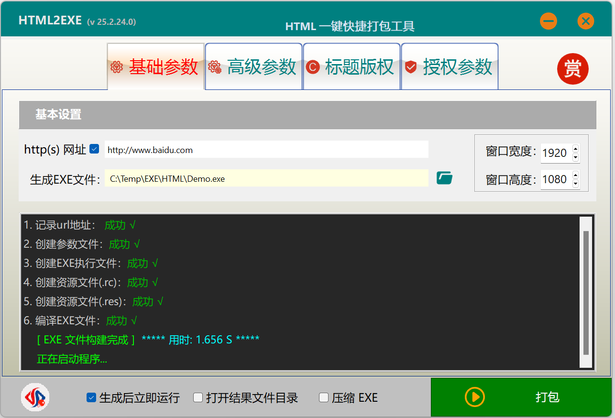Viewport: 615px width, 418px height.
Task: Enable 打开结果文件目录 checkbox
Action: pos(198,397)
